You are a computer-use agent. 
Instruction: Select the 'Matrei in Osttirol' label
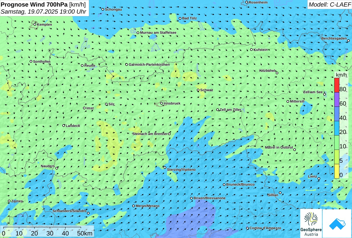click(x=279, y=147)
